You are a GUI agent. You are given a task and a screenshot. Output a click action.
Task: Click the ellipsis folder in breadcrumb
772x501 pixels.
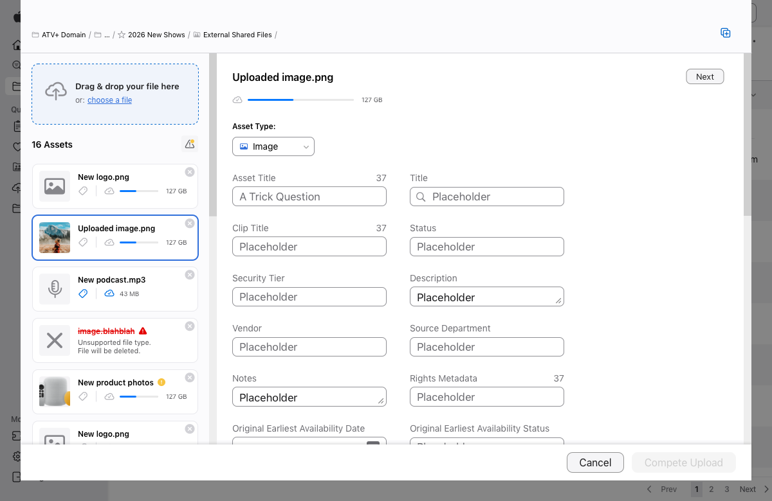pos(102,35)
